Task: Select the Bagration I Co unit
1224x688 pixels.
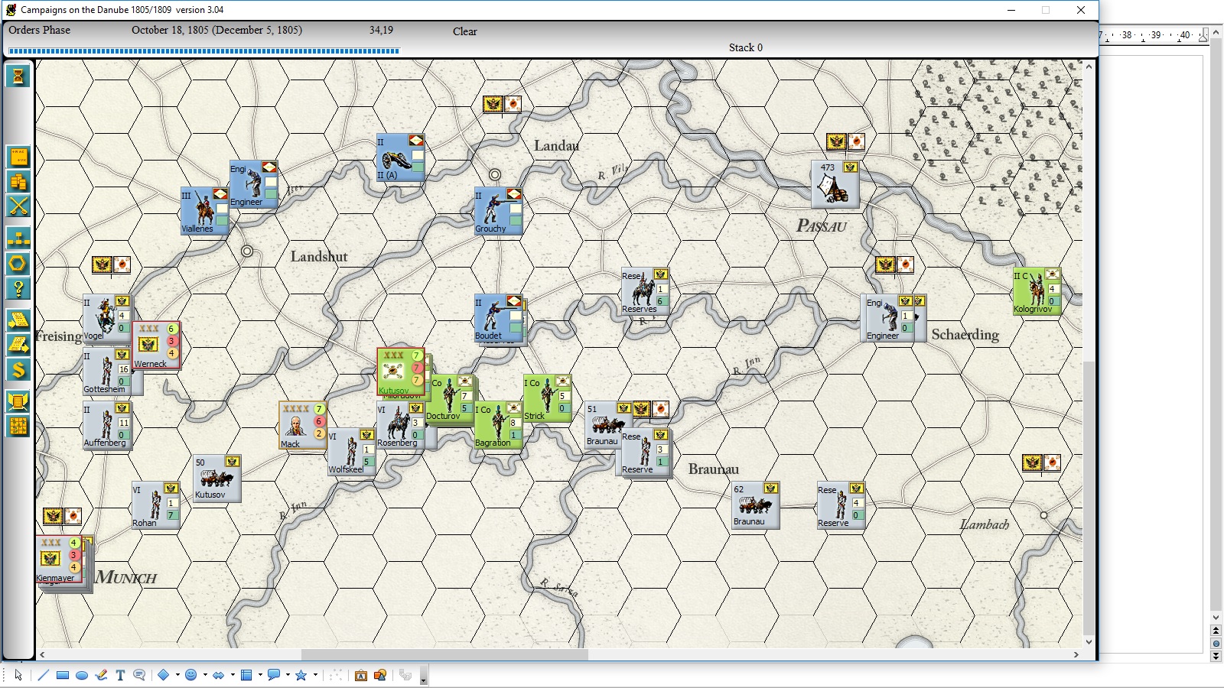Action: coord(498,425)
